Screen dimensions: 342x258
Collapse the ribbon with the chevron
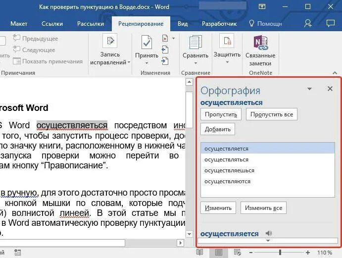335,73
